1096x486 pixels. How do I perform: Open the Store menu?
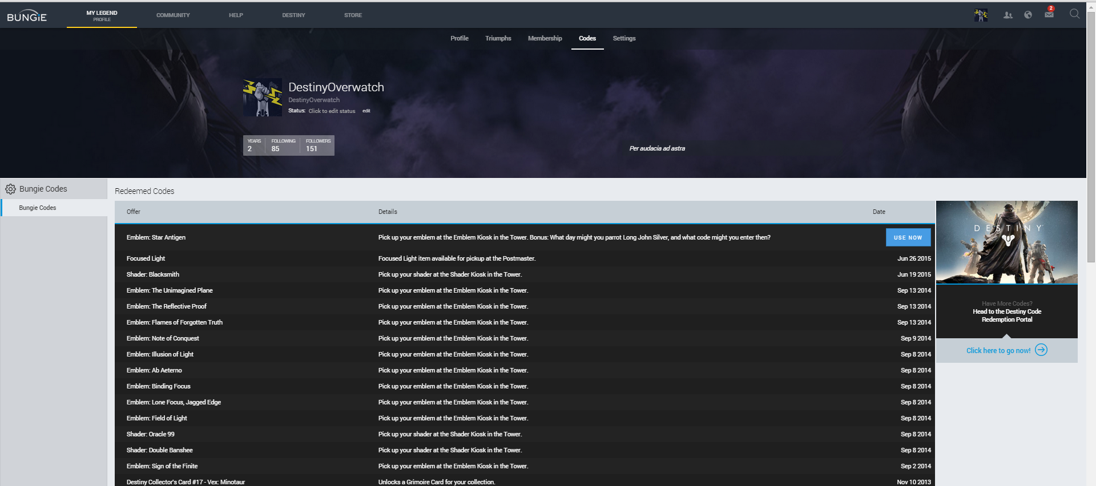coord(353,15)
